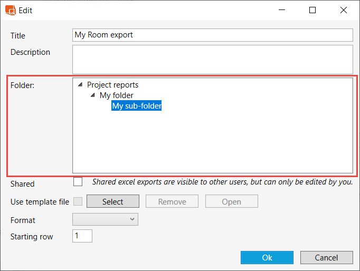
Task: Click the Title text field
Action: (213, 35)
